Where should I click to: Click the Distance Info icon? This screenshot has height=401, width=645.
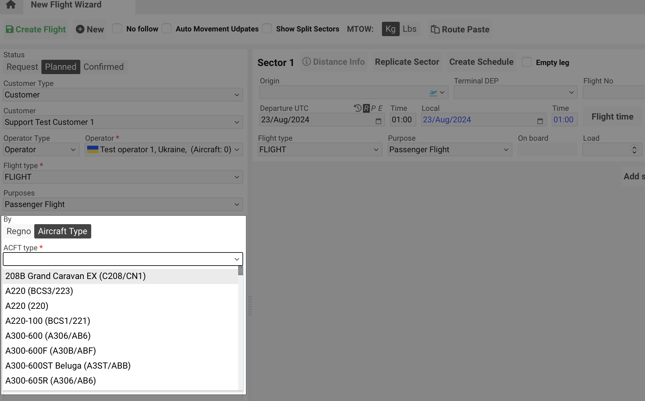(x=306, y=62)
